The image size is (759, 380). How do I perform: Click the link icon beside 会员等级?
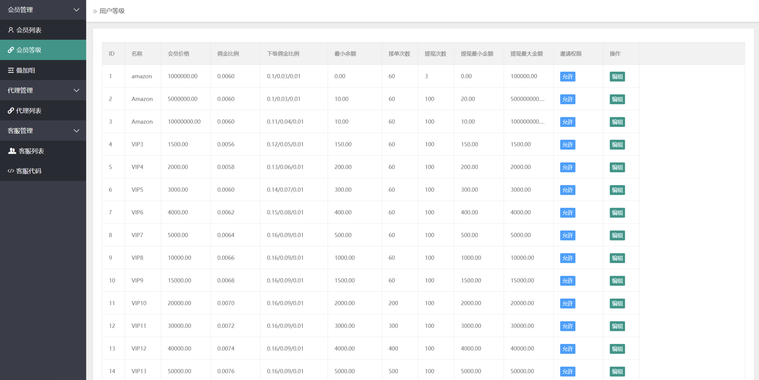11,50
